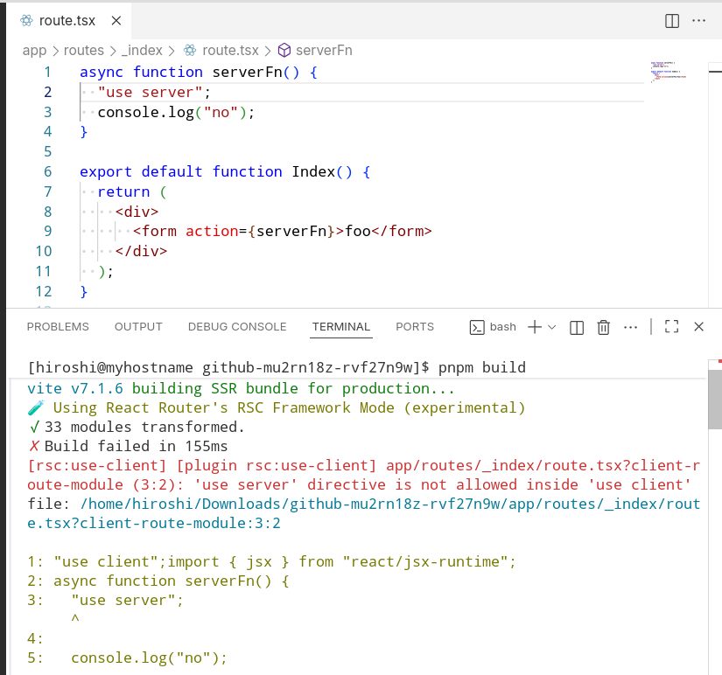Switch to the PROBLEMS tab
722x675 pixels.
point(58,327)
